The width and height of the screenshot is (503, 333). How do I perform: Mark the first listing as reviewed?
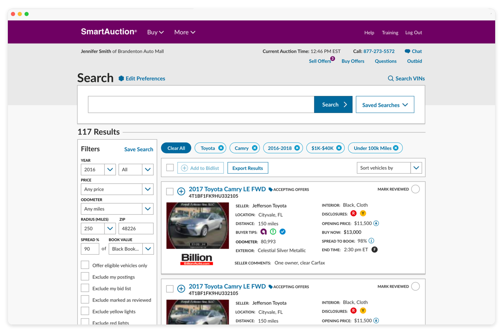[x=415, y=189]
